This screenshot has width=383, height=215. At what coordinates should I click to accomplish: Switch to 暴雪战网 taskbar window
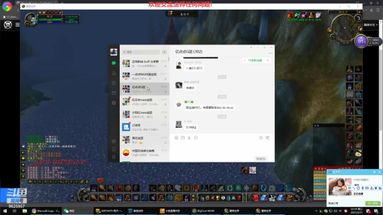point(141,211)
